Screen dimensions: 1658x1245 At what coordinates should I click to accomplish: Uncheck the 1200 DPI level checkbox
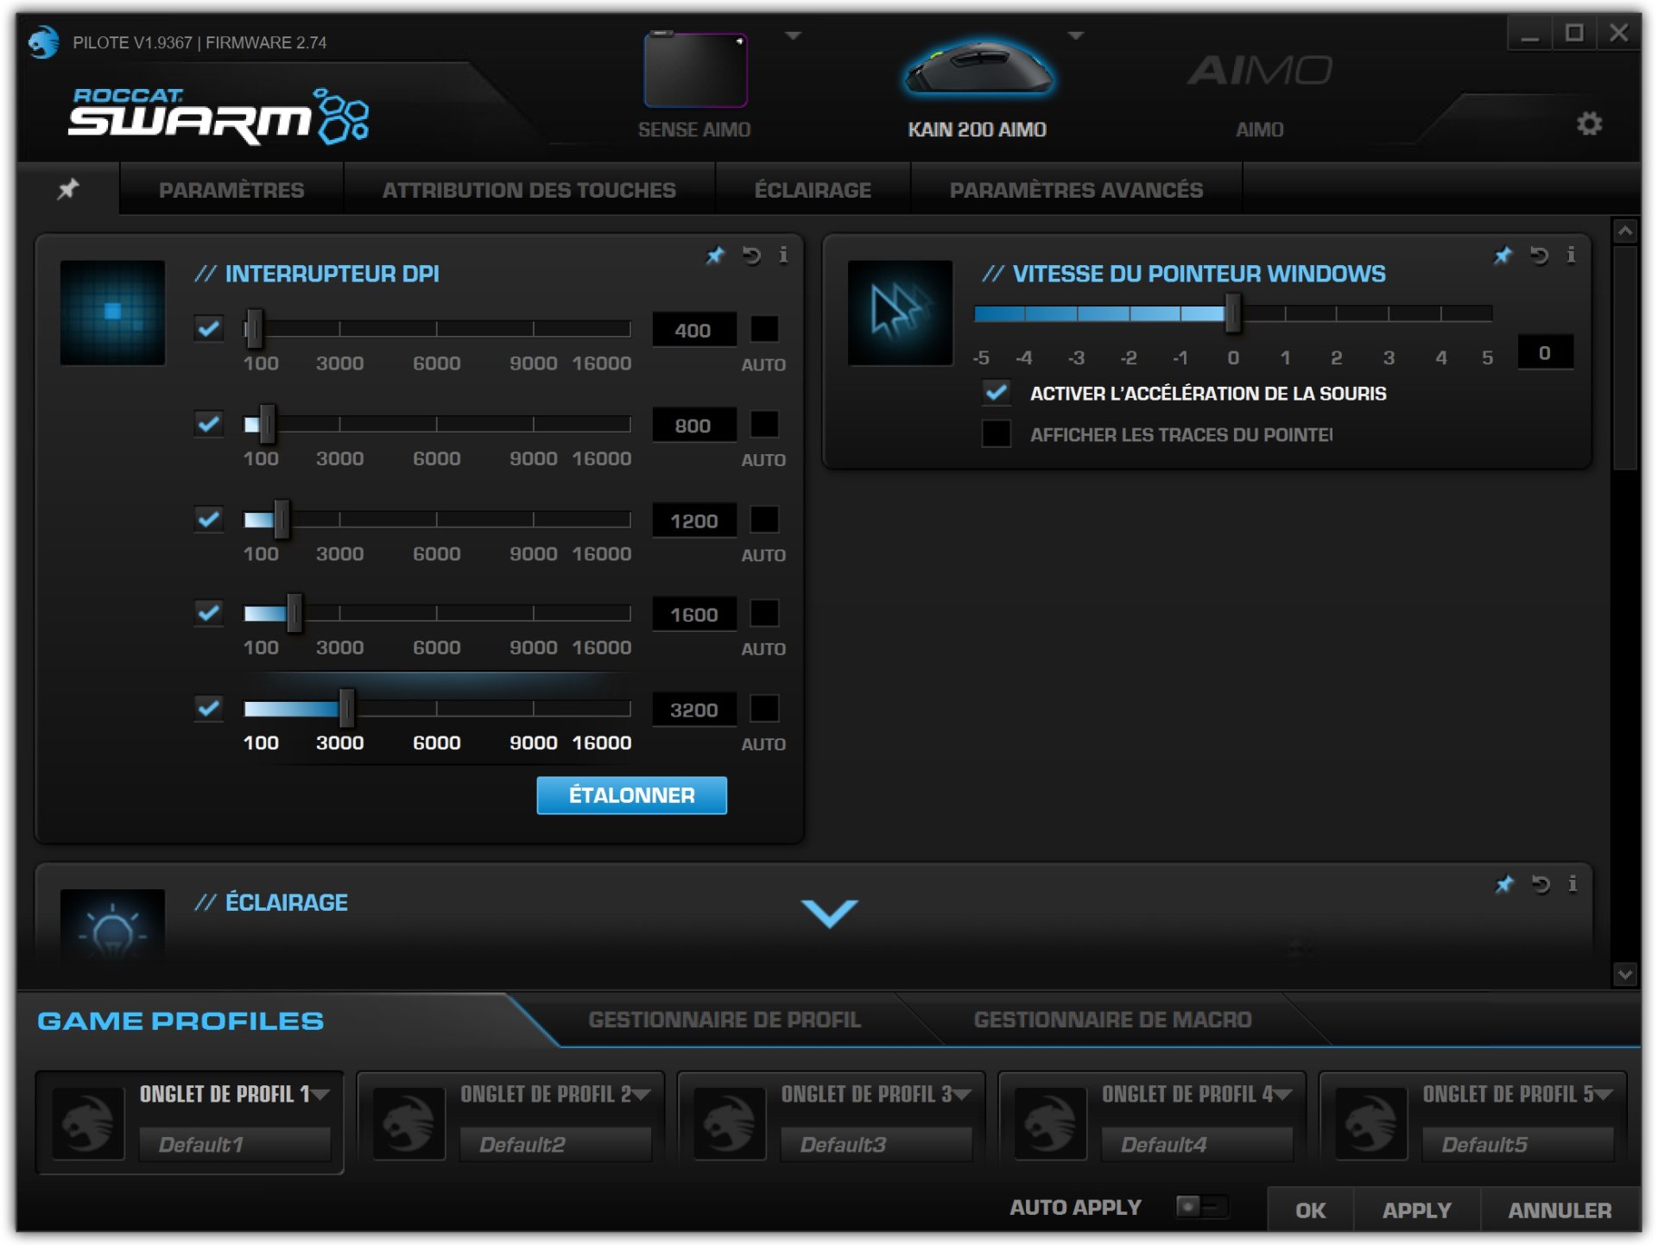(209, 519)
